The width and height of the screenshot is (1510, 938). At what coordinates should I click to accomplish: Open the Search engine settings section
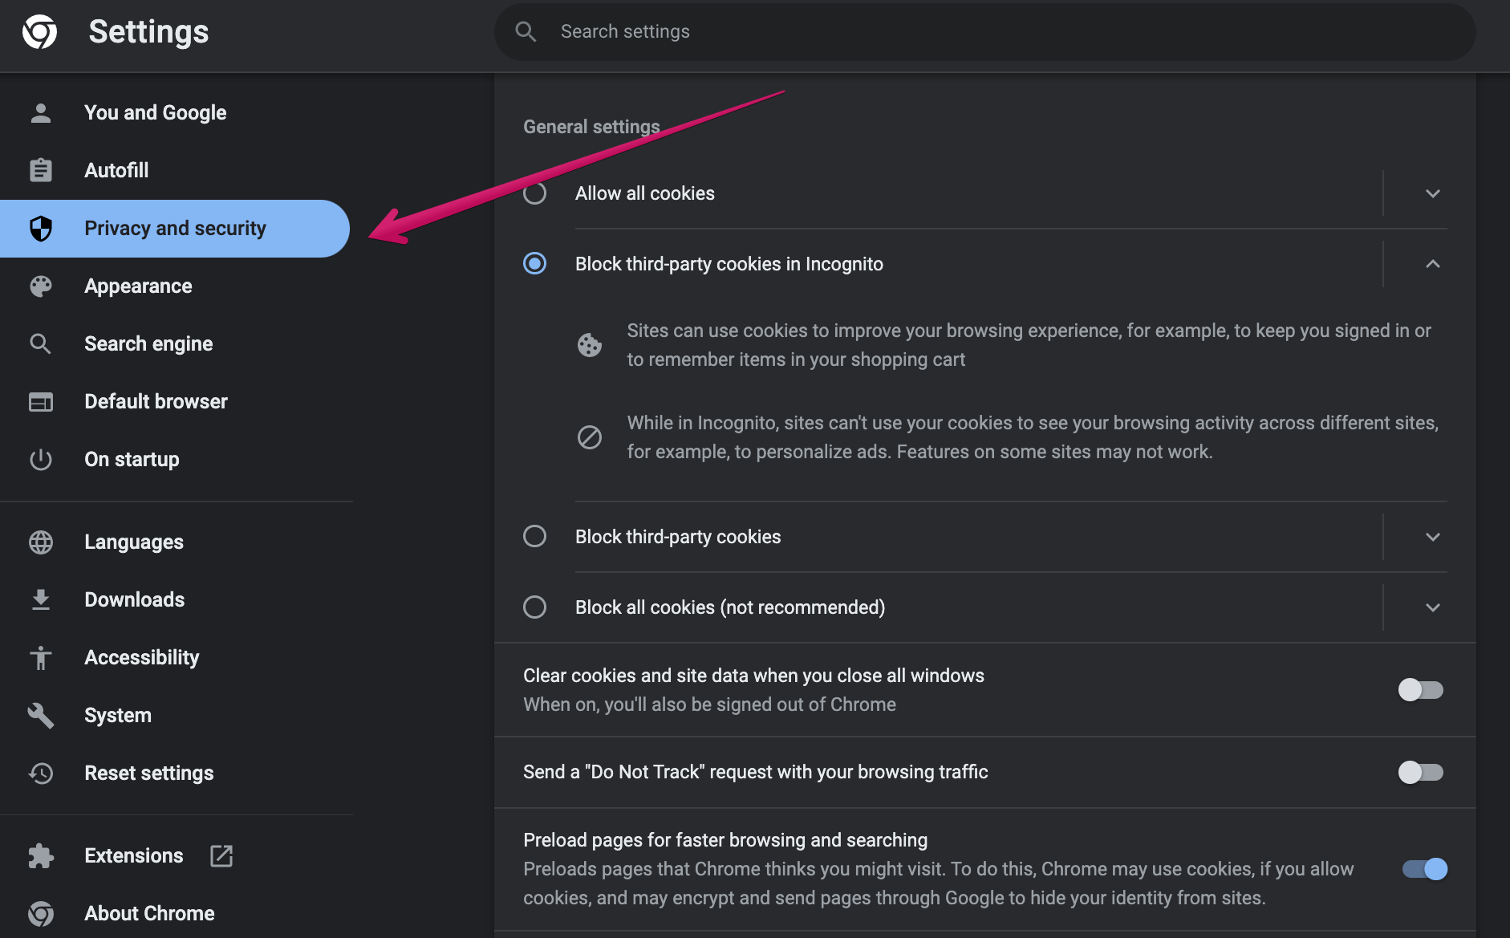[175, 344]
